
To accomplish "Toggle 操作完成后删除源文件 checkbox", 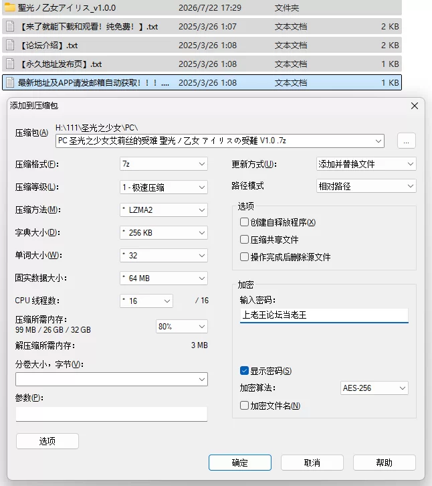I will tap(244, 256).
